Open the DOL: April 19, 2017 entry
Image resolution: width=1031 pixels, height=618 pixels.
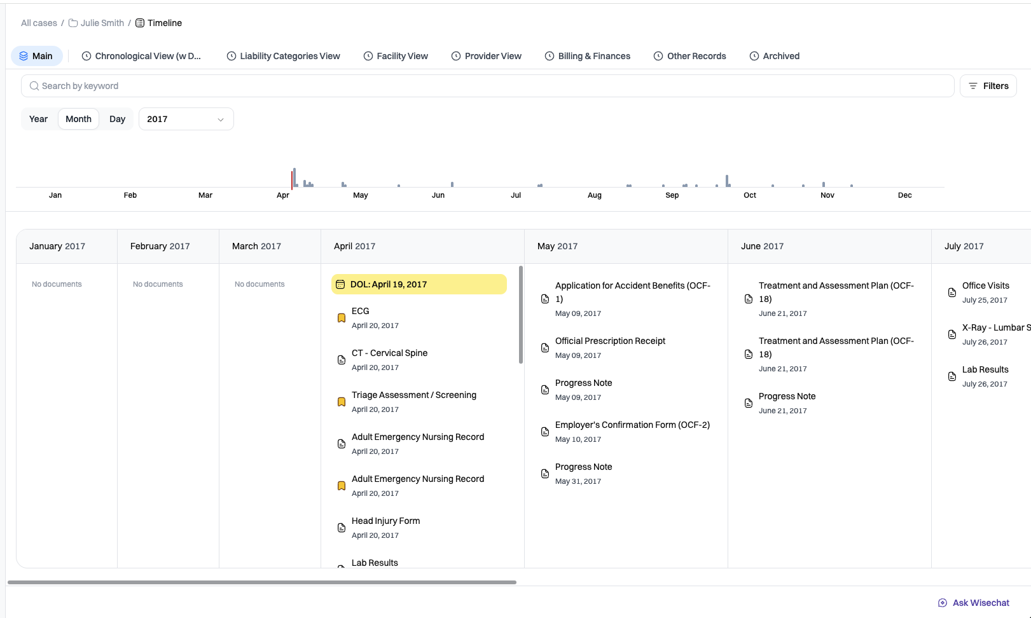click(x=419, y=284)
